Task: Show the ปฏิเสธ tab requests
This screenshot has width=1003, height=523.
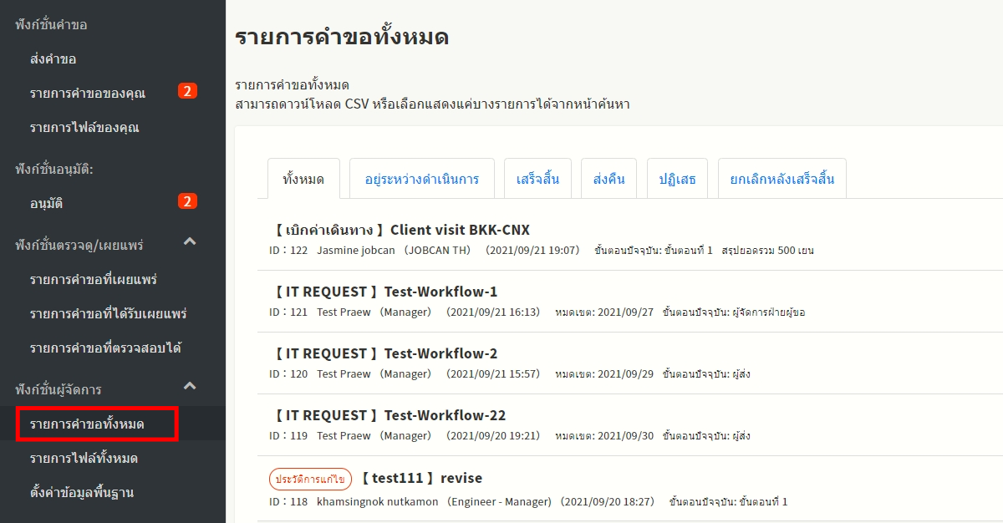Action: [676, 179]
